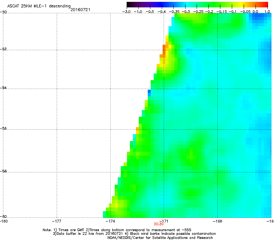274x240 pixels.
Task: Click the red time label 20:30
Action: click(x=159, y=224)
